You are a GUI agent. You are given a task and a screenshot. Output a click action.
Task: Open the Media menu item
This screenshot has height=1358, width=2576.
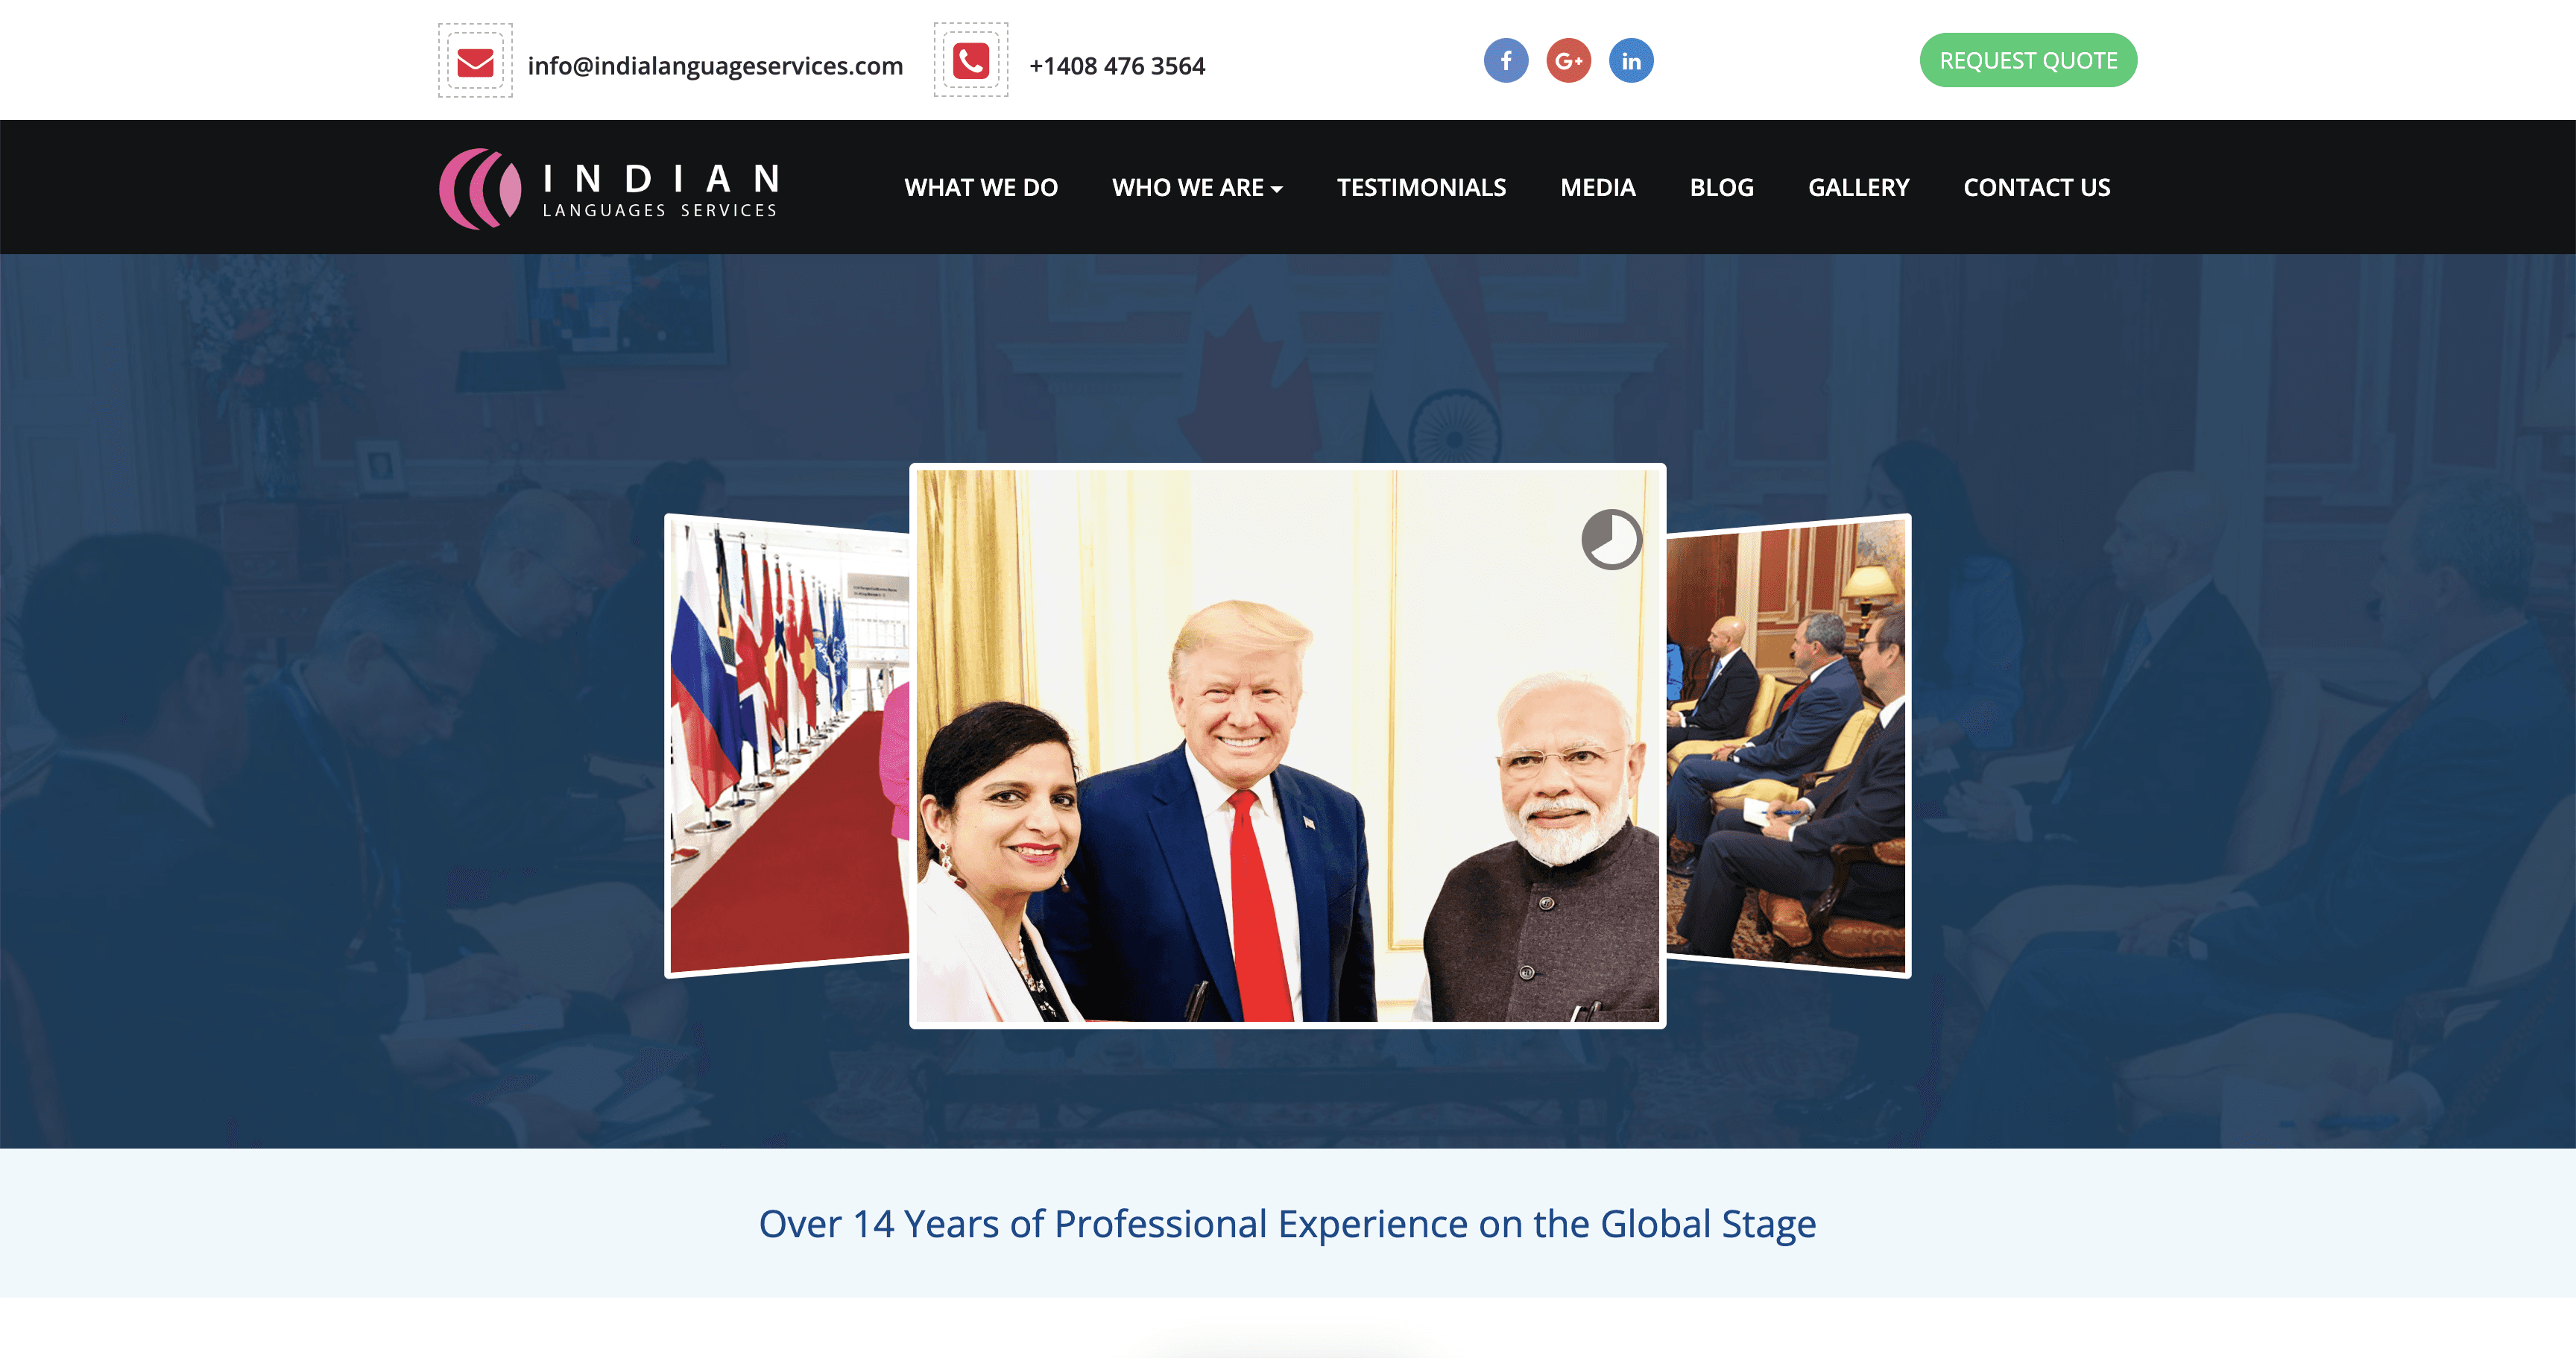point(1598,188)
